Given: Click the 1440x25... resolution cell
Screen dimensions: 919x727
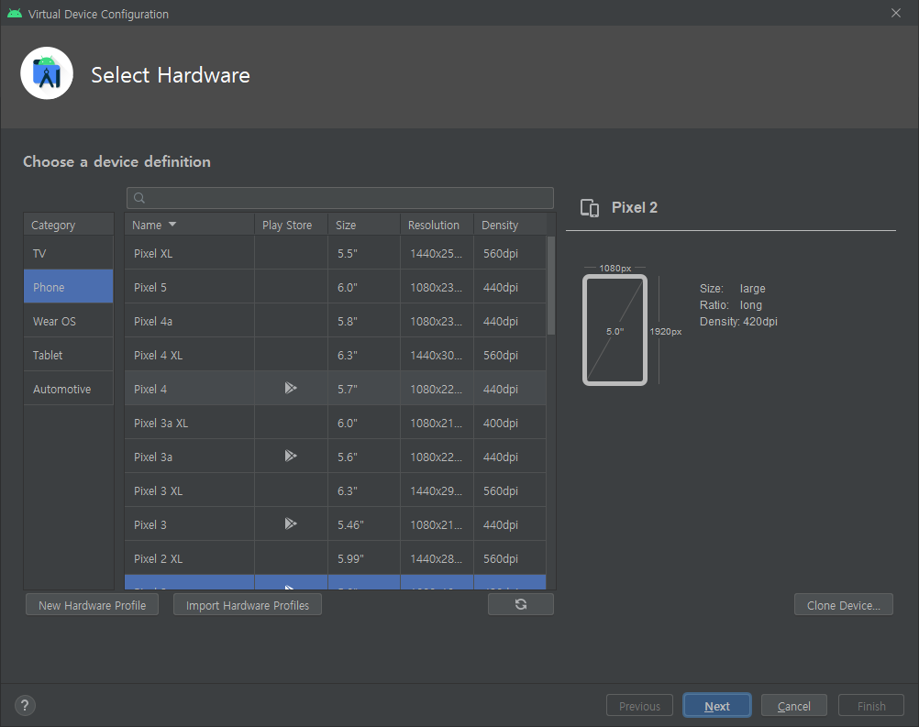Looking at the screenshot, I should [436, 253].
